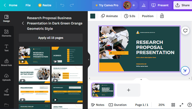Open the Share dialog

coord(183,5)
